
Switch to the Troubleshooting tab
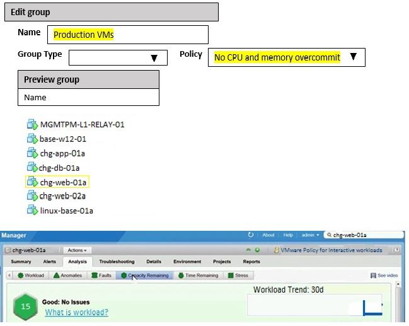point(117,262)
